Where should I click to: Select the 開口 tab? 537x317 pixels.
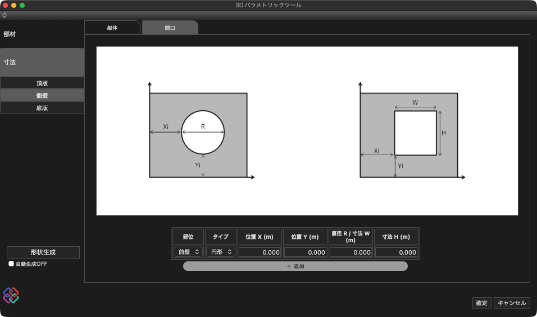(170, 28)
